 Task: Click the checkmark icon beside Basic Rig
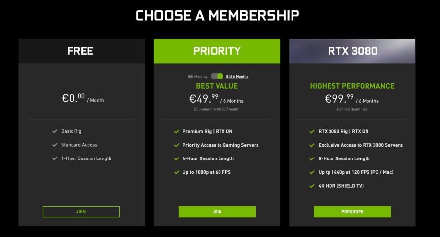click(55, 131)
